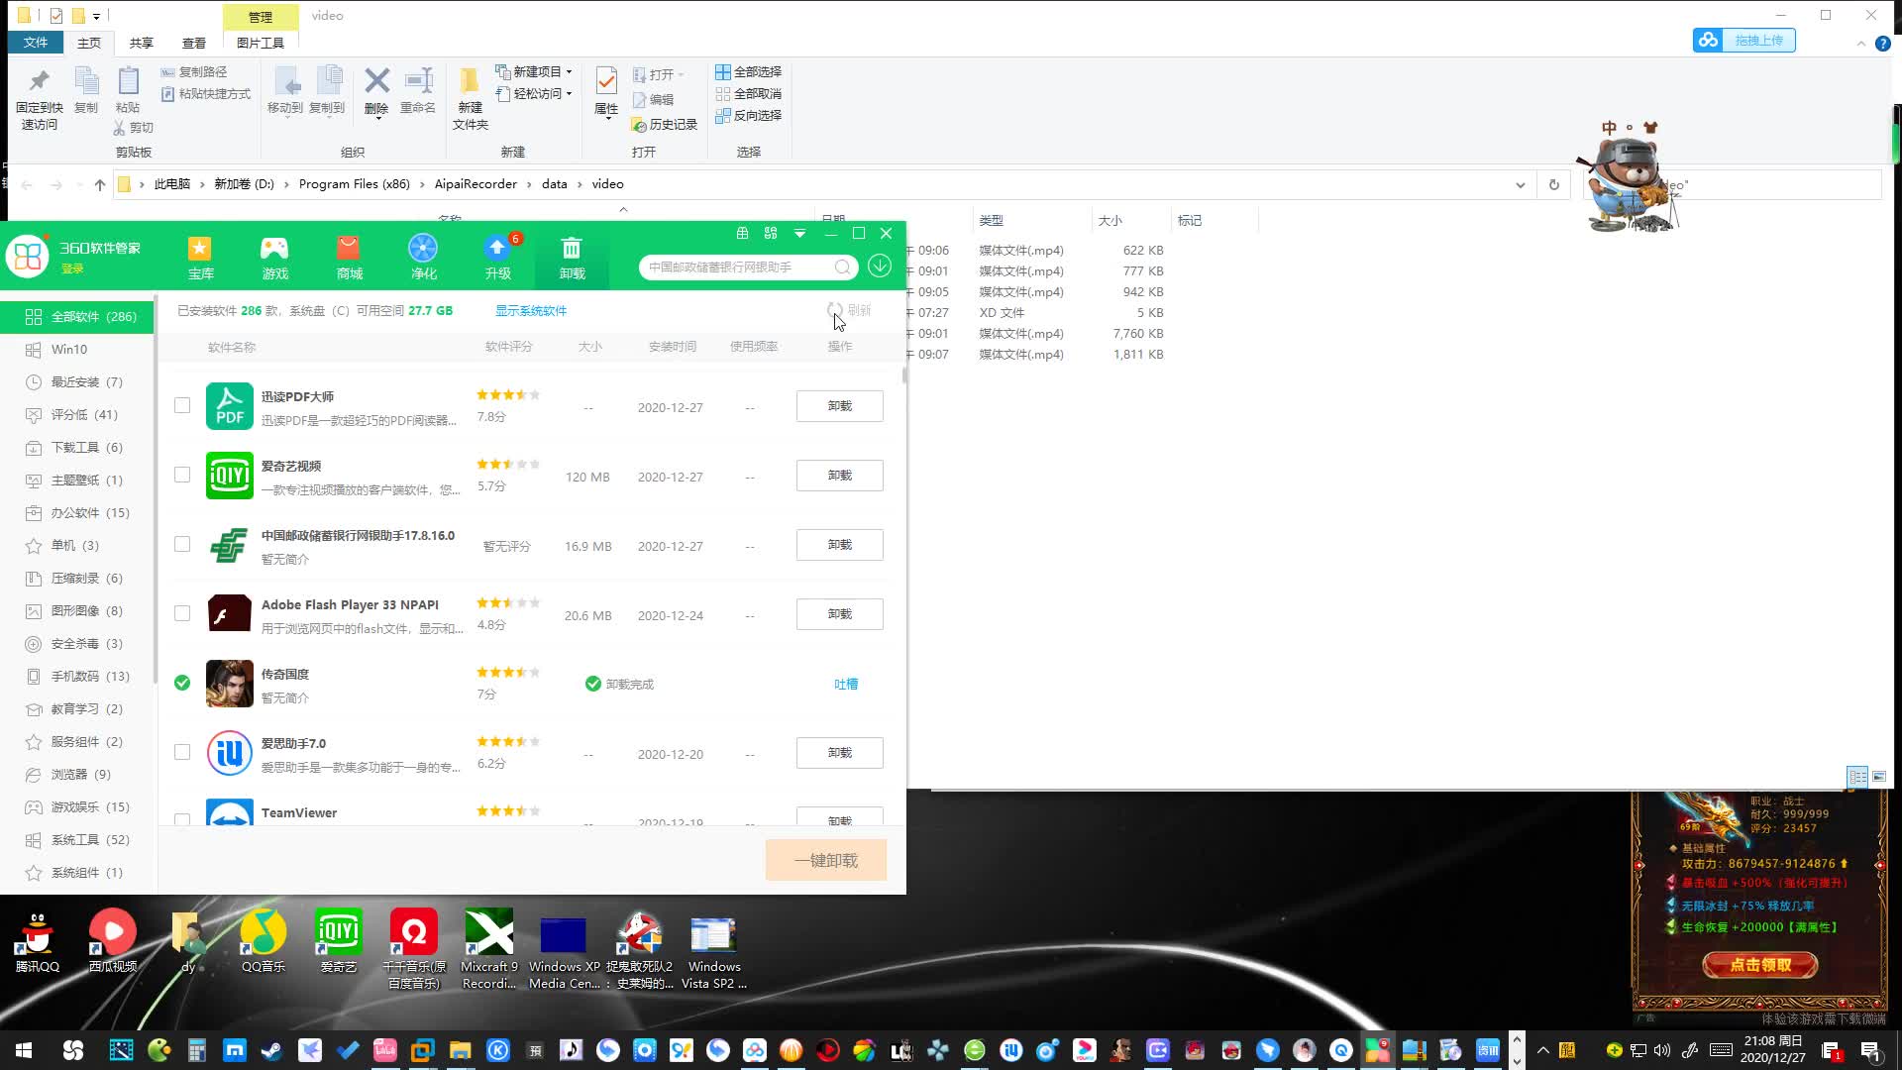Click the Steam icon in taskbar
The width and height of the screenshot is (1902, 1070).
click(x=271, y=1050)
